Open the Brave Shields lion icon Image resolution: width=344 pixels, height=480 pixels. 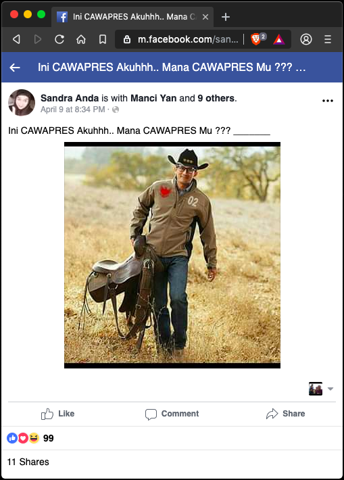255,39
